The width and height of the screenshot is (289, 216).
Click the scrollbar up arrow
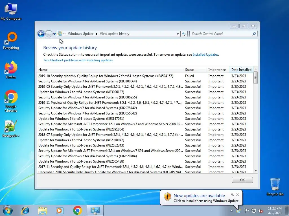pyautogui.click(x=256, y=69)
